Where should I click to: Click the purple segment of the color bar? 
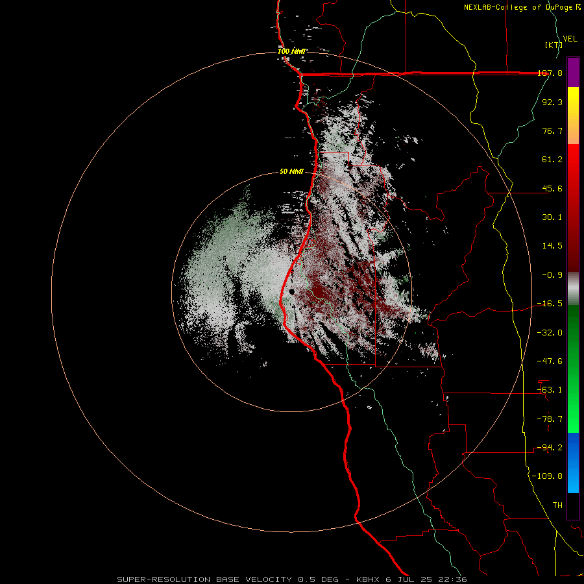click(x=573, y=72)
